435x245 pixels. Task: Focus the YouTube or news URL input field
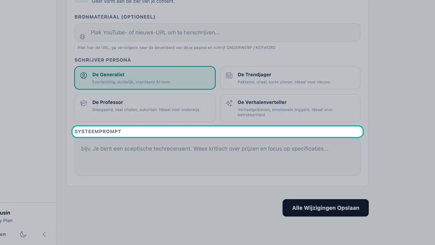coord(217,33)
